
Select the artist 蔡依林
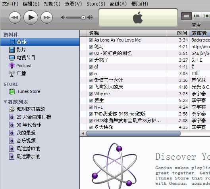(198, 80)
